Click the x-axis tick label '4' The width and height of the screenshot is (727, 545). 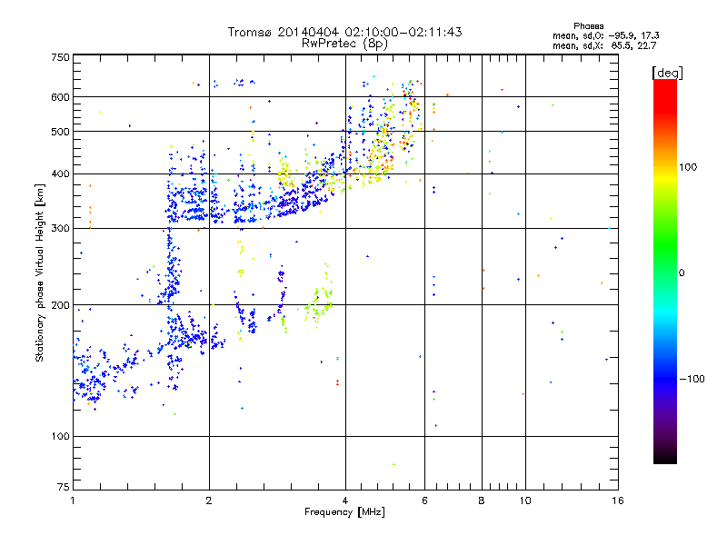pos(345,500)
